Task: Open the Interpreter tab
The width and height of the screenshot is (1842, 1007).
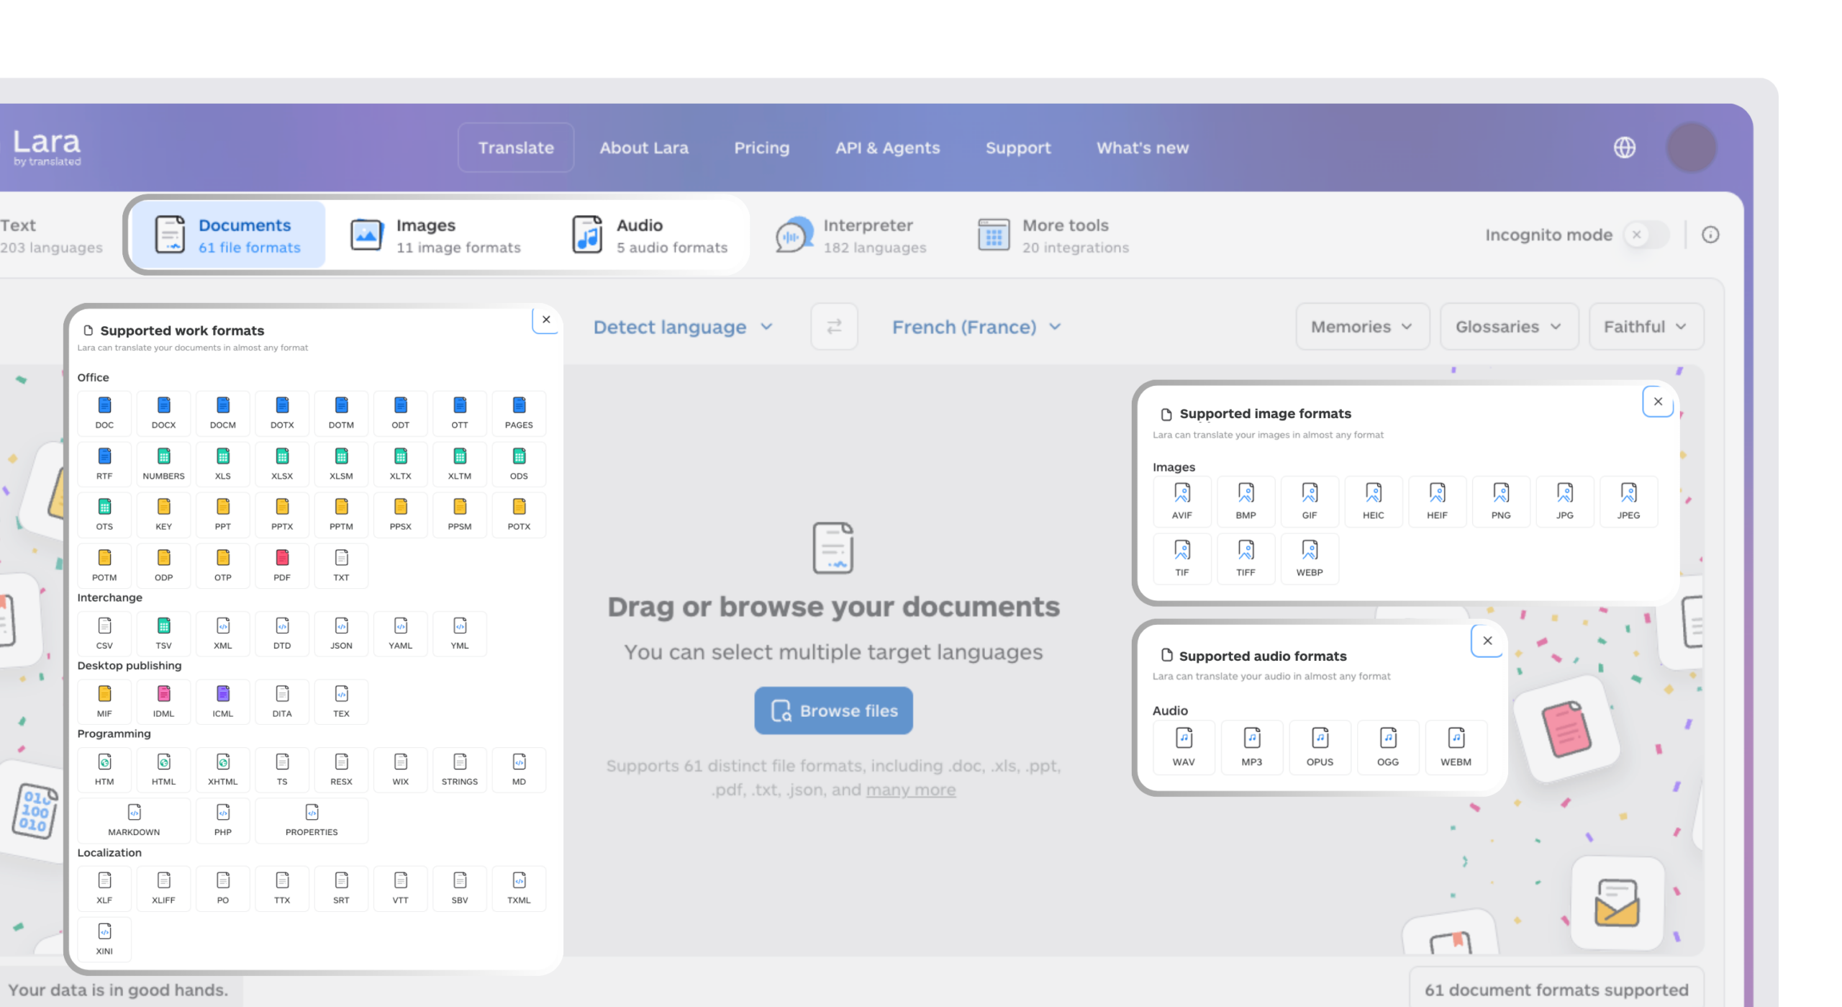Action: coord(851,235)
